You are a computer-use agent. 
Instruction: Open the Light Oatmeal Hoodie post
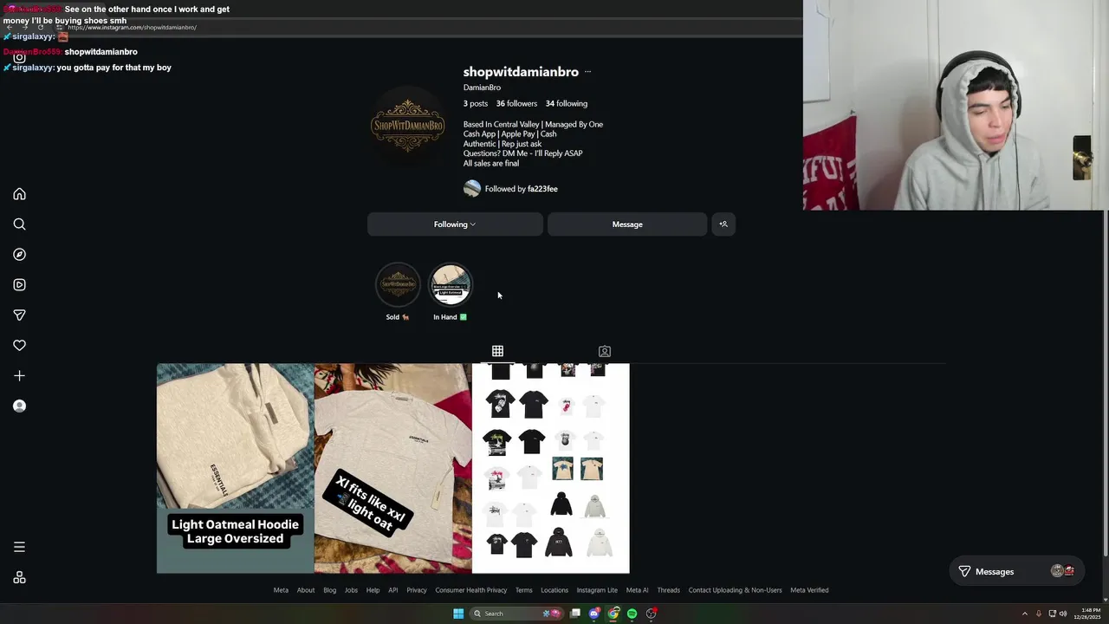click(235, 468)
